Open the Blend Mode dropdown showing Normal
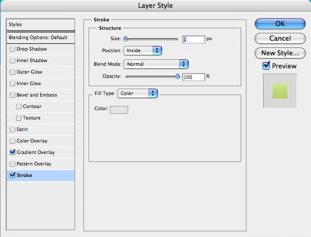The width and height of the screenshot is (311, 237). 156,64
